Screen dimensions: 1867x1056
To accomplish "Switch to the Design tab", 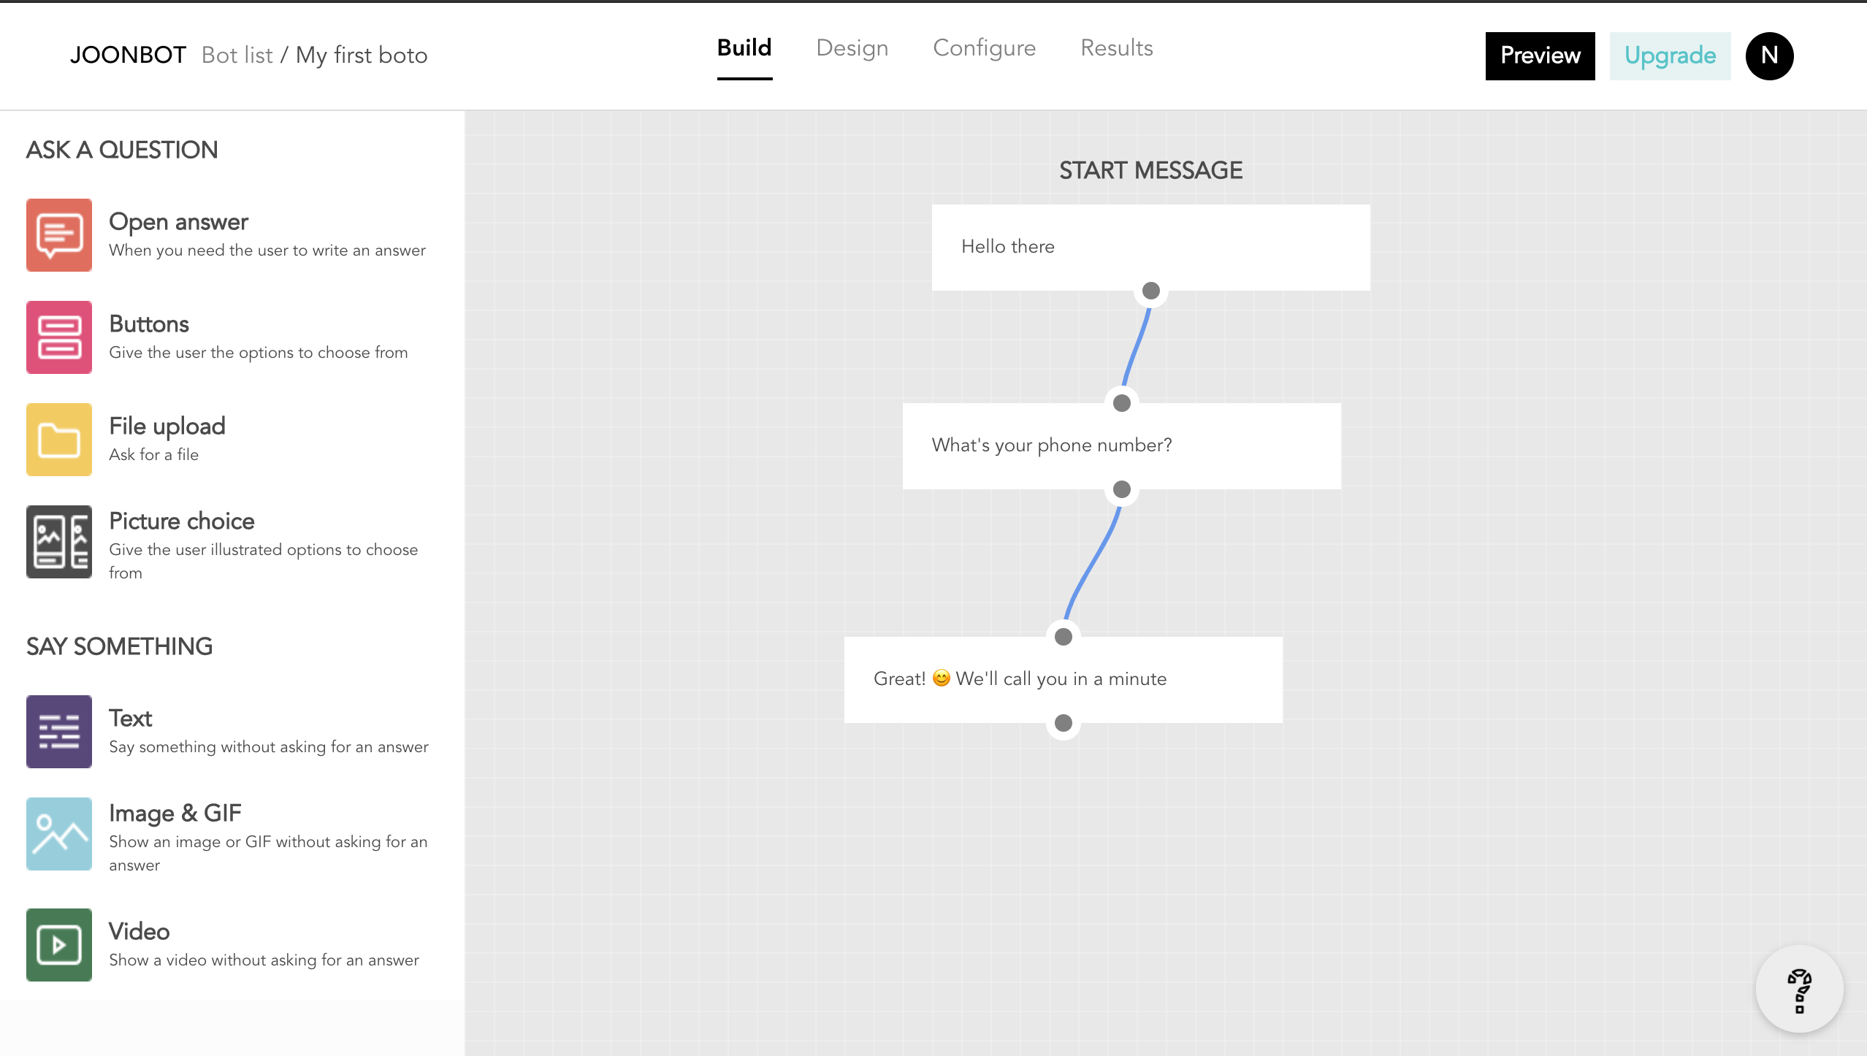I will 852,48.
